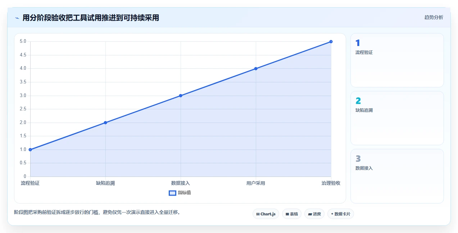
Task: Click the lightning icon beside the title
Action: [17, 18]
